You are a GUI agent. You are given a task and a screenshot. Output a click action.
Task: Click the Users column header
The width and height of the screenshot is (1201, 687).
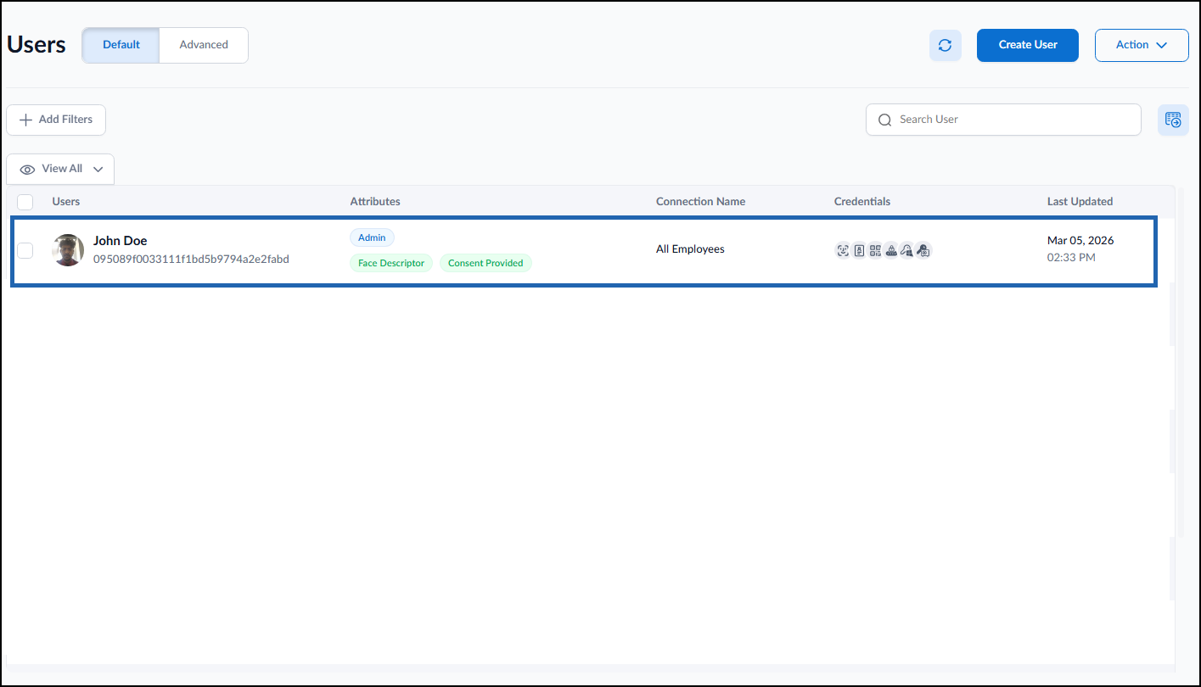[66, 202]
